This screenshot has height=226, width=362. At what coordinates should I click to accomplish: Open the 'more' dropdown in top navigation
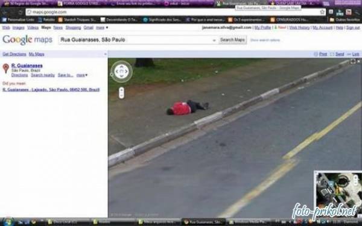point(102,28)
